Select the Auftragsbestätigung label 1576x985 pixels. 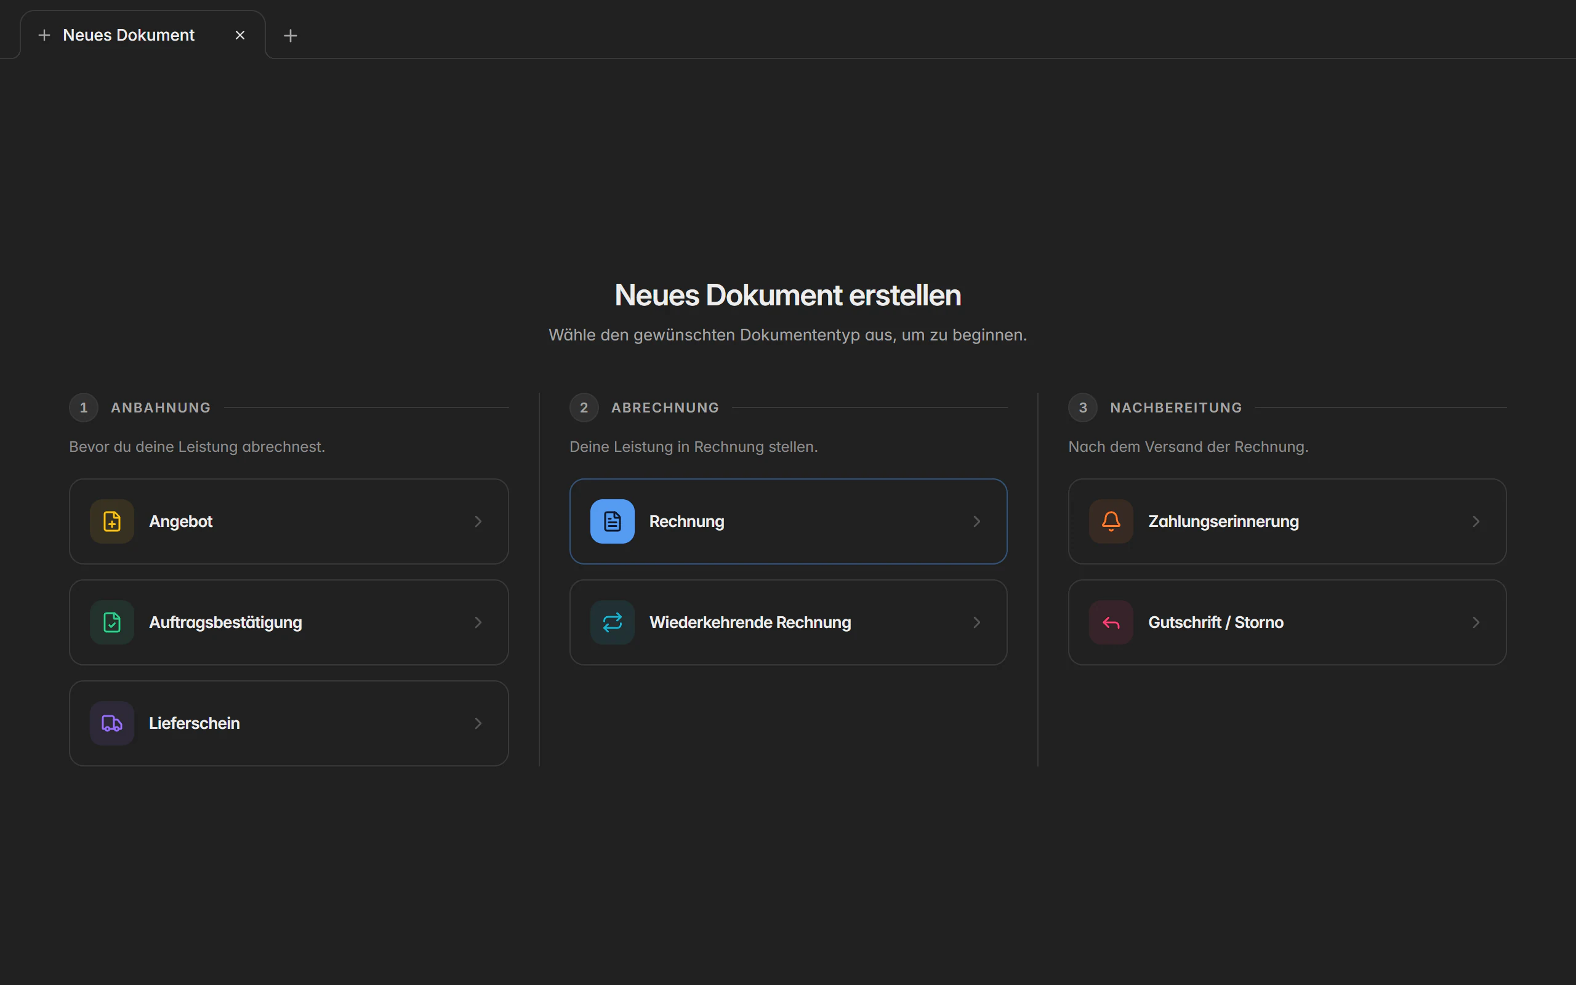225,622
